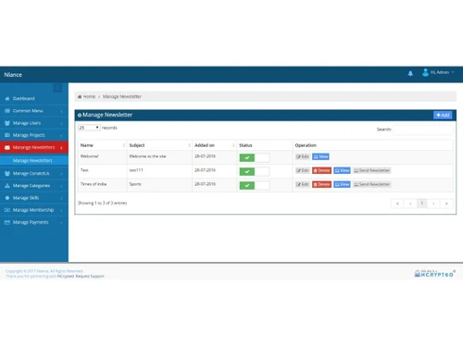
Task: Expand the Manage Categories submenu arrow
Action: tap(61, 186)
